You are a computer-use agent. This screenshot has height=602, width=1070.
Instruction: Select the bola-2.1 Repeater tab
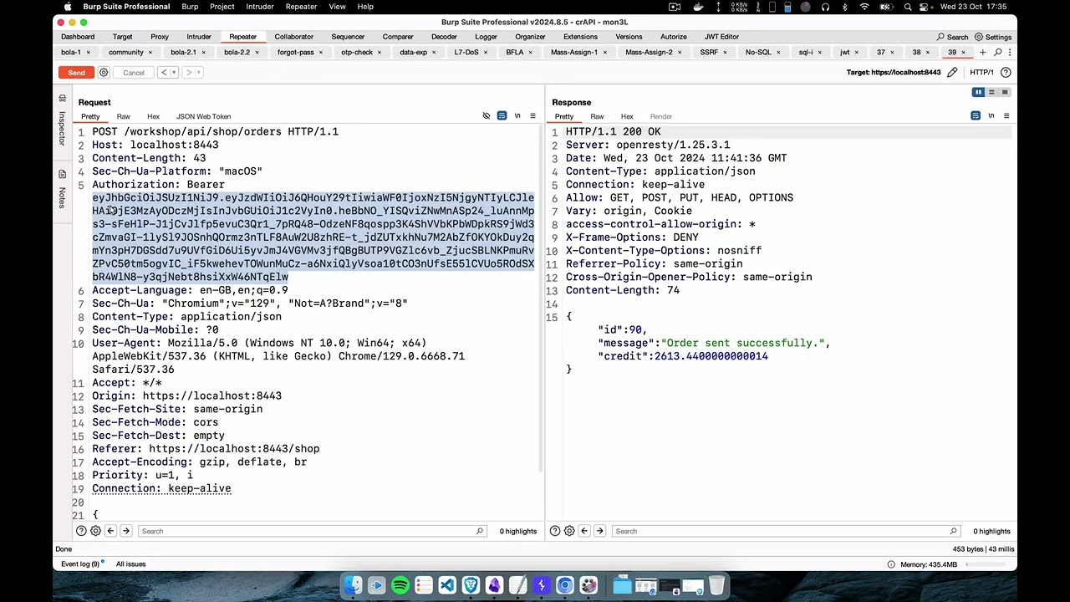pos(183,53)
